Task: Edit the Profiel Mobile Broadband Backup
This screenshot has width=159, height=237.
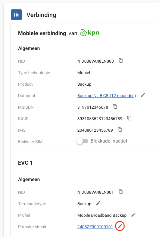Action: [133, 215]
